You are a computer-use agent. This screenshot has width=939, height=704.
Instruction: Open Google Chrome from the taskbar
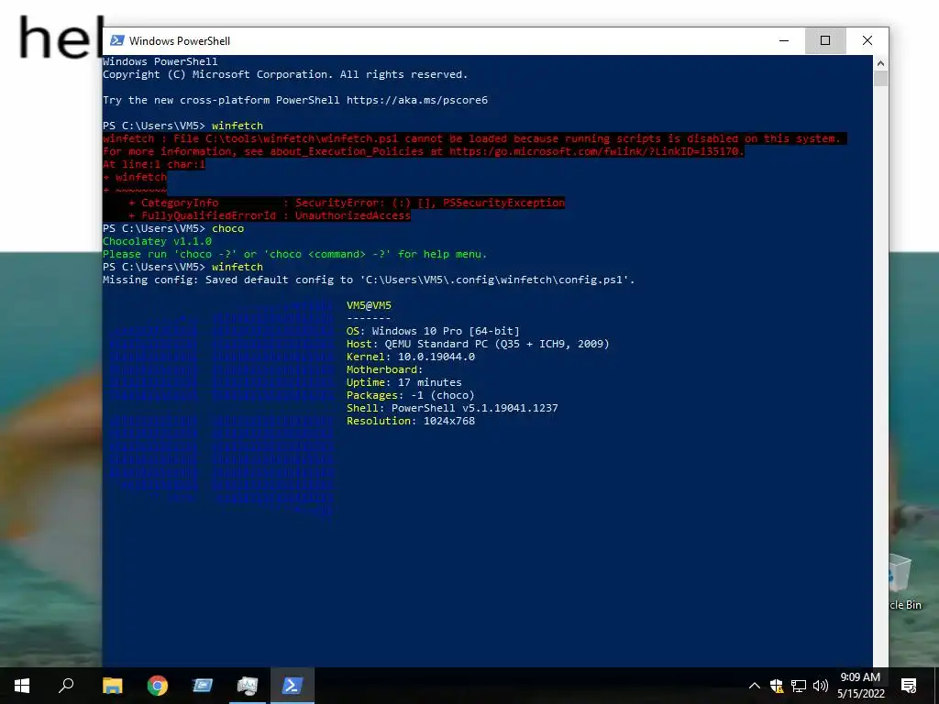[158, 686]
